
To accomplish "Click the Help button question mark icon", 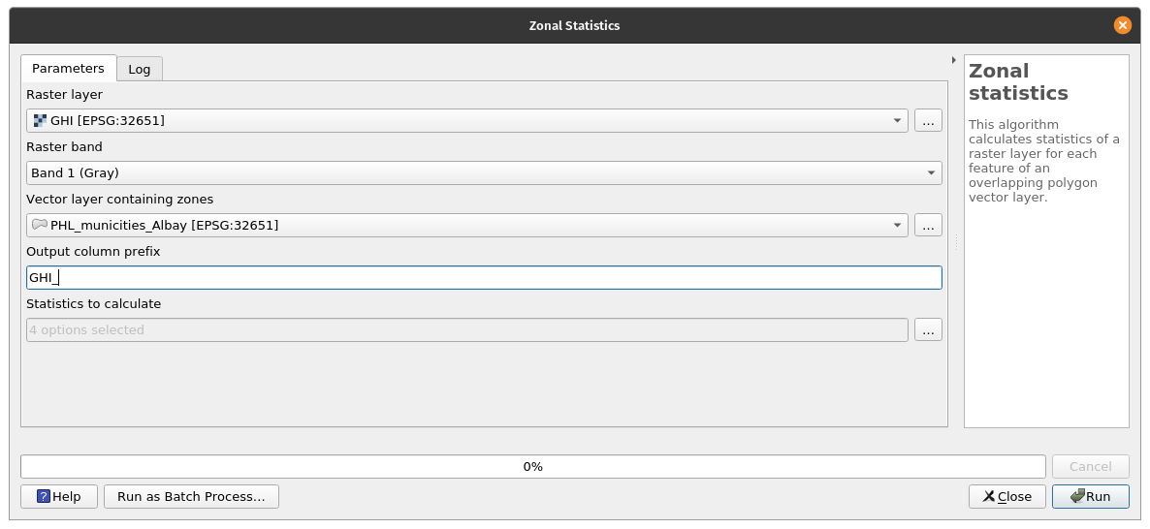I will (x=44, y=496).
